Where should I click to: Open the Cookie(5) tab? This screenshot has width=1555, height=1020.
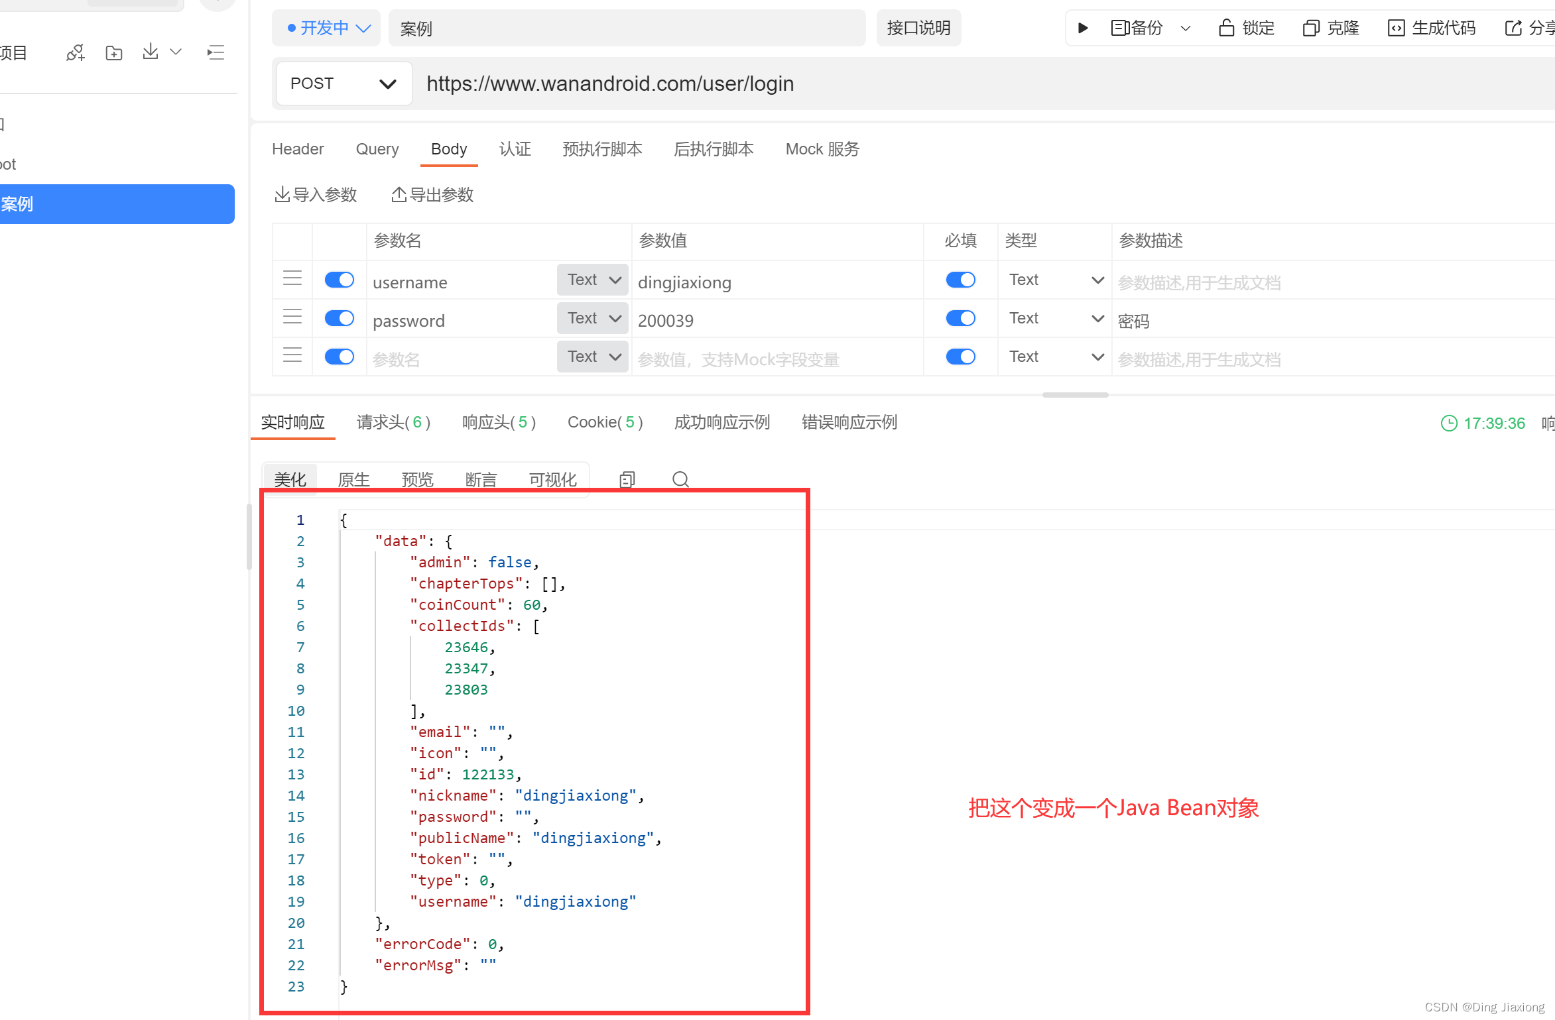pyautogui.click(x=605, y=422)
